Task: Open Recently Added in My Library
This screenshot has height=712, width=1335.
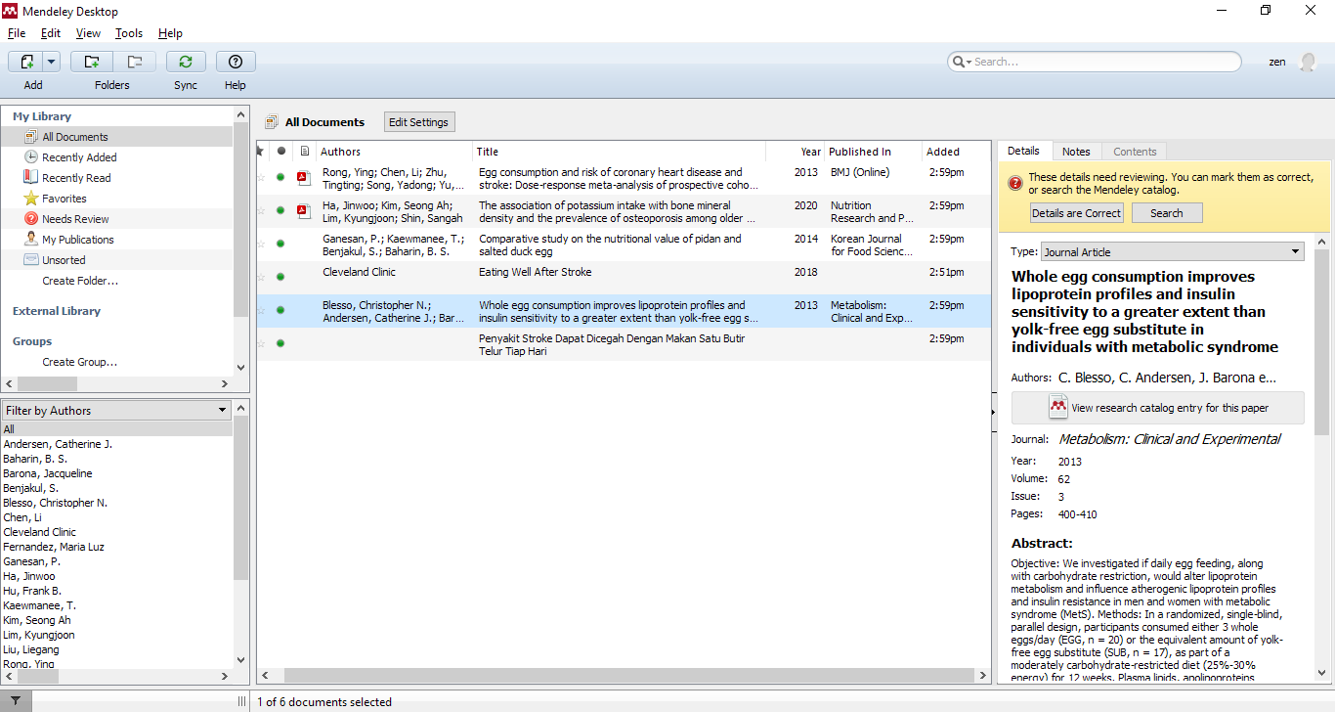Action: pos(79,157)
